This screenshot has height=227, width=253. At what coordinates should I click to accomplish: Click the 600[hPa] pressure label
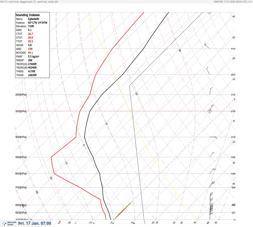click(21, 174)
